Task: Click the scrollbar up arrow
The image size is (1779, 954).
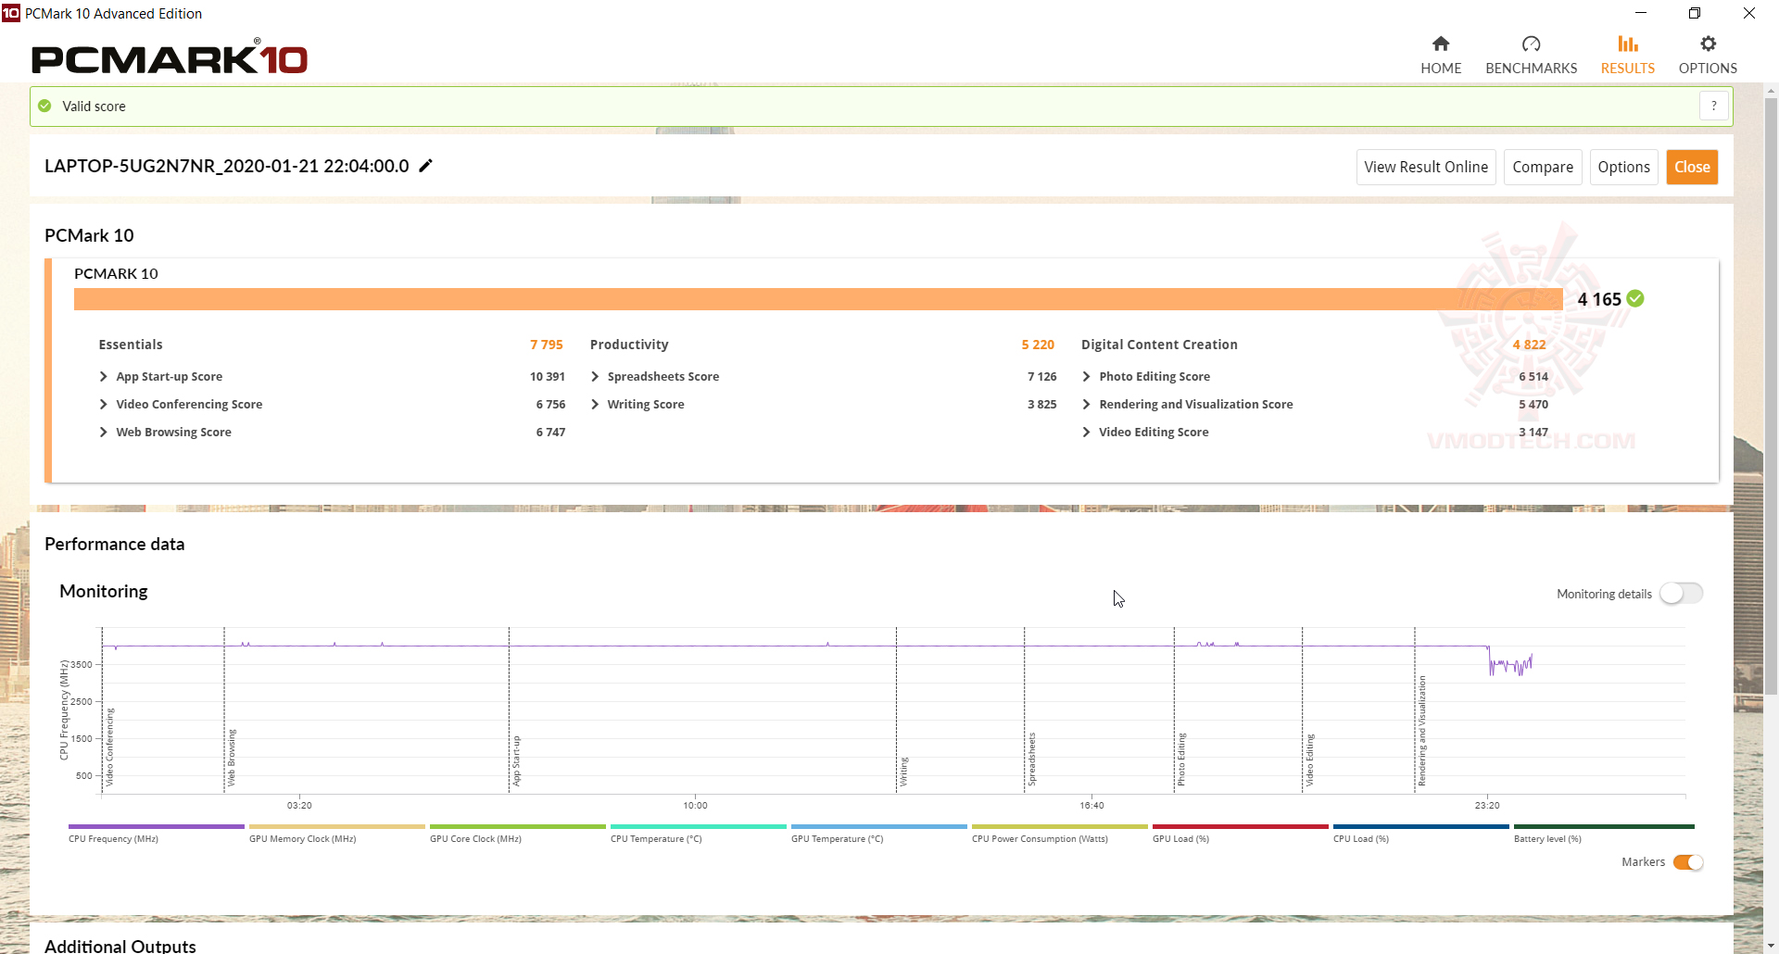Action: click(x=1771, y=91)
